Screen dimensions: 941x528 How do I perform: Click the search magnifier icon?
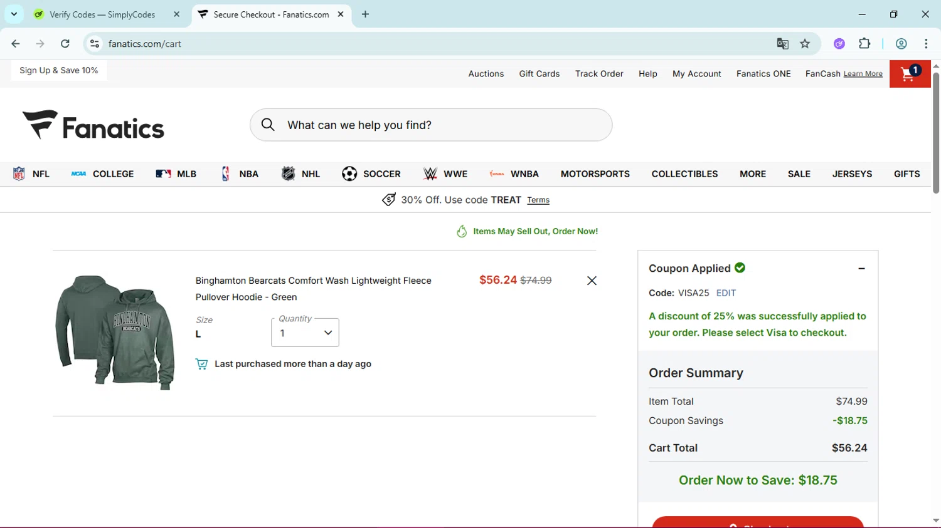click(x=268, y=125)
